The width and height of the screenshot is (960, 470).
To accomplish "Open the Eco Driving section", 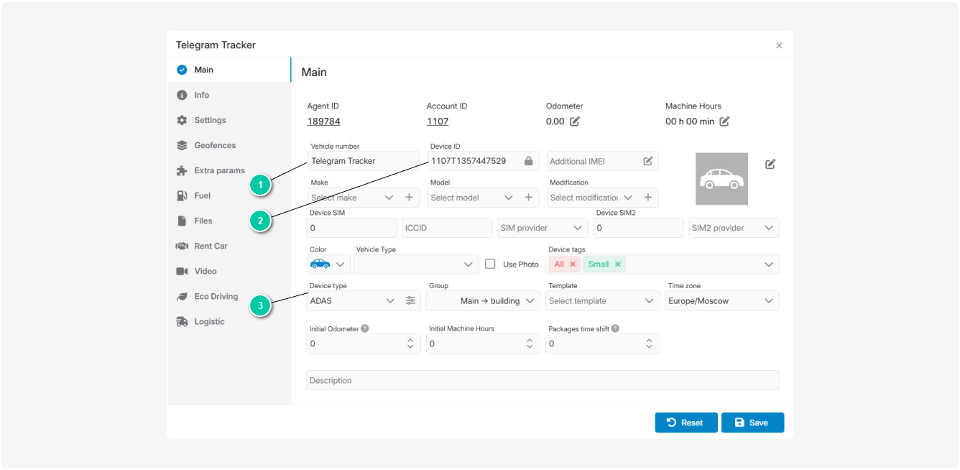I will [x=216, y=296].
